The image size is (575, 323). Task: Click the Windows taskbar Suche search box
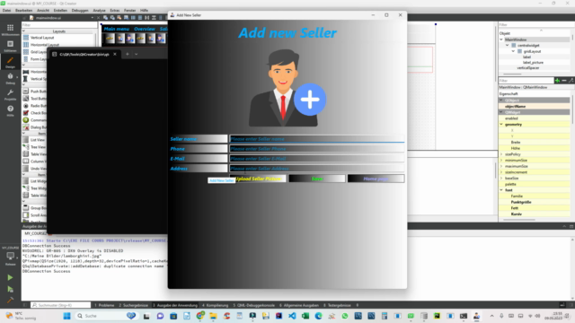point(106,316)
